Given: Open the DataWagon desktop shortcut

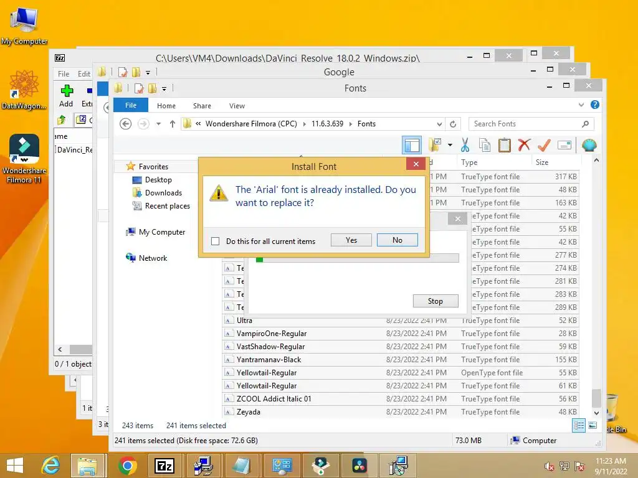Looking at the screenshot, I should [24, 90].
